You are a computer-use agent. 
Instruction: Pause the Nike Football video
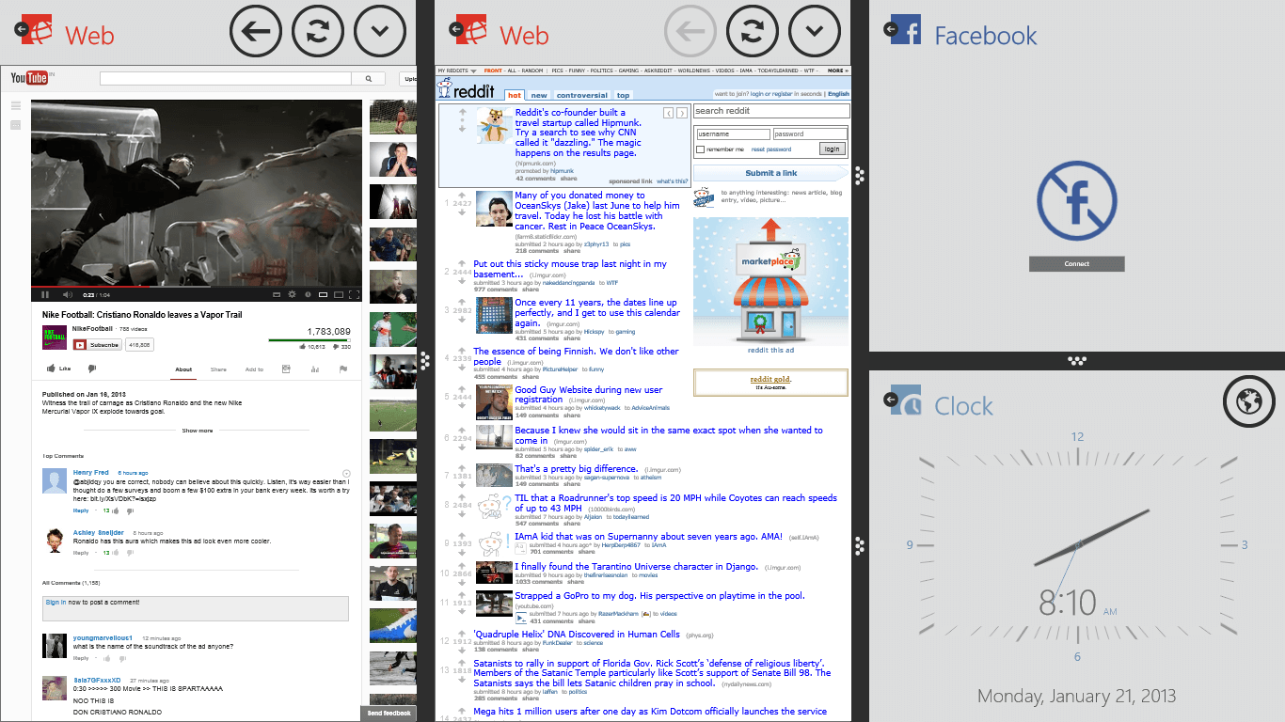pos(45,294)
